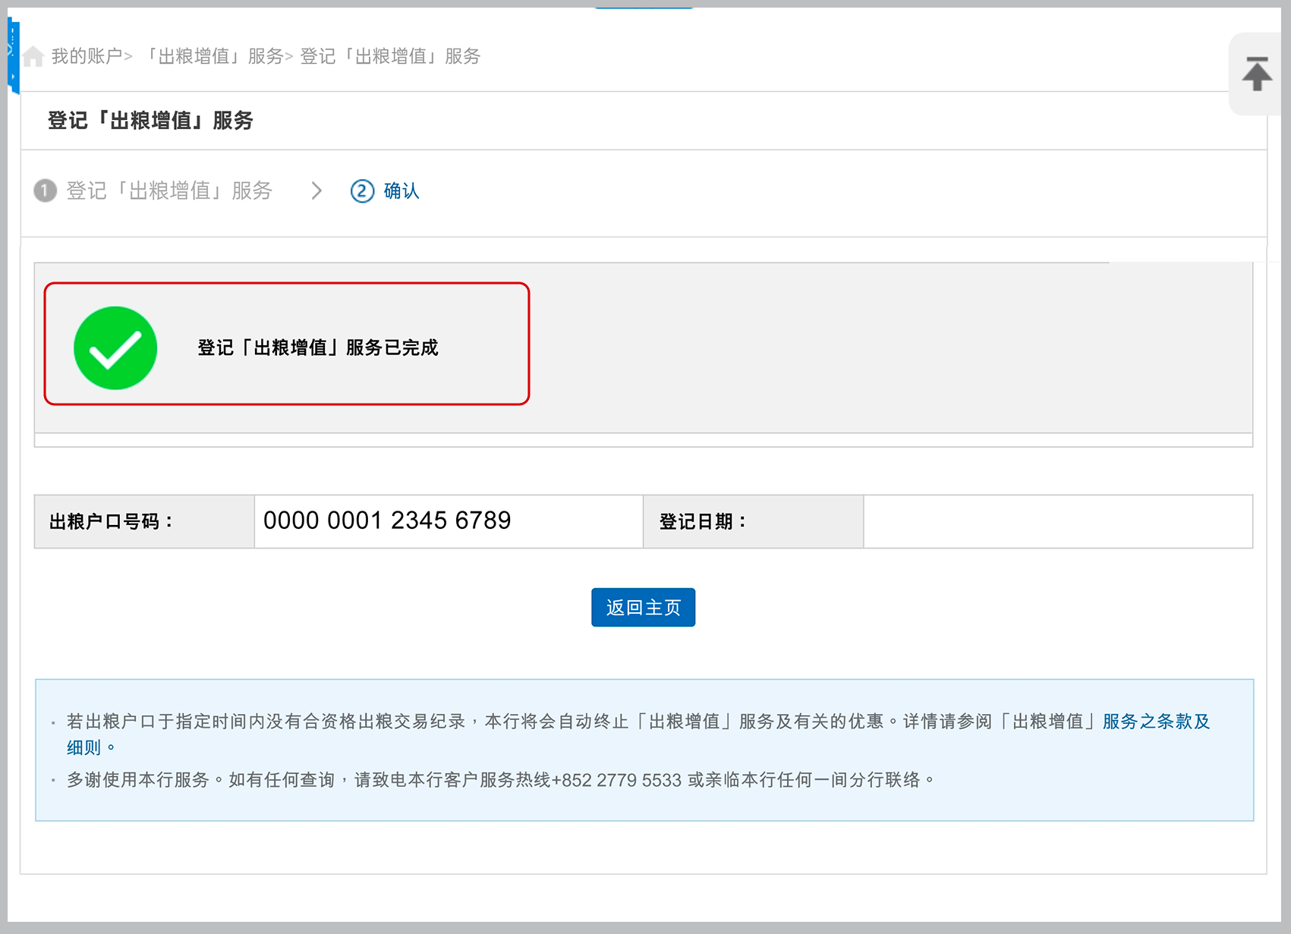The image size is (1291, 934).
Task: Click the 登记日期 label cell
Action: [752, 521]
